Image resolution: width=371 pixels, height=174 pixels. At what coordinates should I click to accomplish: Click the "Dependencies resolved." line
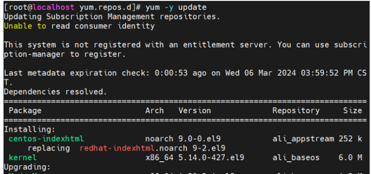point(55,92)
